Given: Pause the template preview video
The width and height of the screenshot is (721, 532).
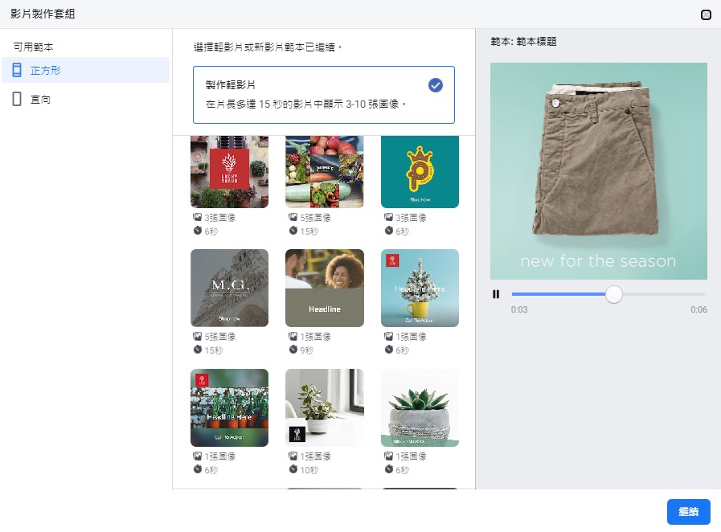Looking at the screenshot, I should [496, 294].
